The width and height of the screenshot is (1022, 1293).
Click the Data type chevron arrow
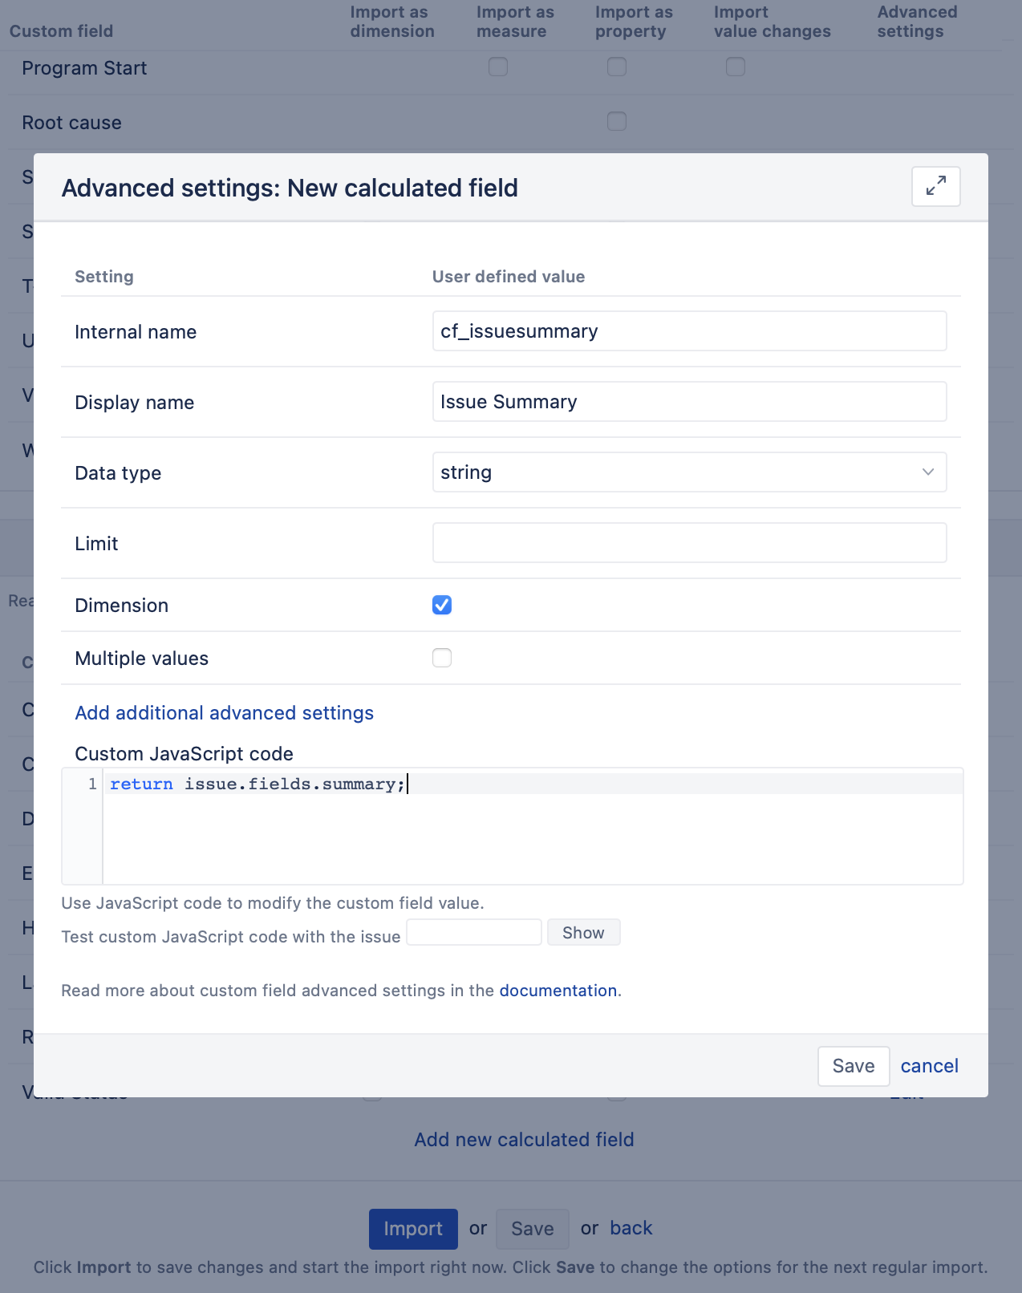(928, 472)
